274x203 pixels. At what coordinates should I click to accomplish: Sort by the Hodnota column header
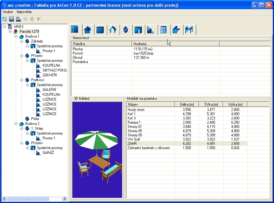(x=175, y=44)
